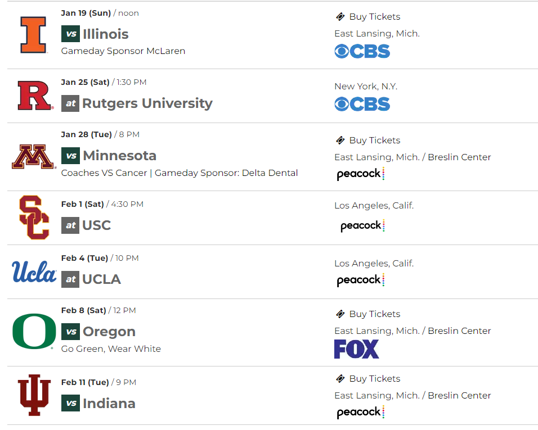The image size is (538, 430).
Task: Click the Oregon green O logo
Action: pos(34,332)
